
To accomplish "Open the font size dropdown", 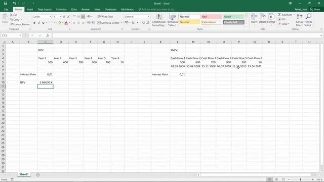I will point(60,17).
